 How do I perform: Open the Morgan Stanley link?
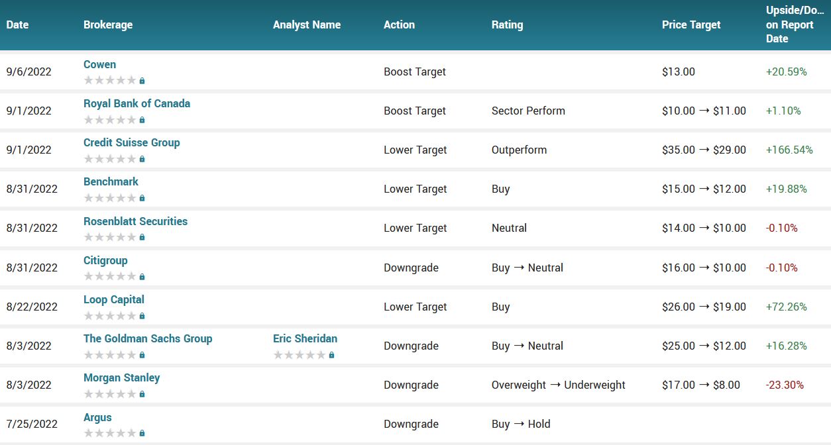121,377
